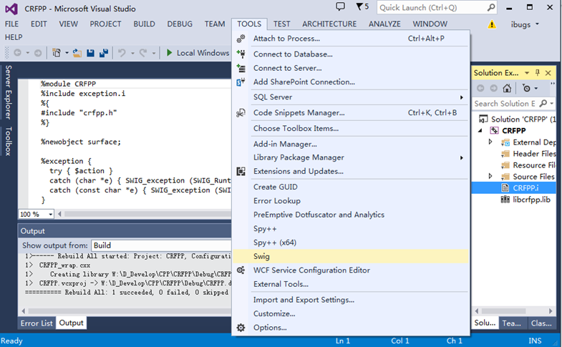Image resolution: width=562 pixels, height=347 pixels.
Task: Open the feedback speech bubble icon
Action: pyautogui.click(x=340, y=6)
